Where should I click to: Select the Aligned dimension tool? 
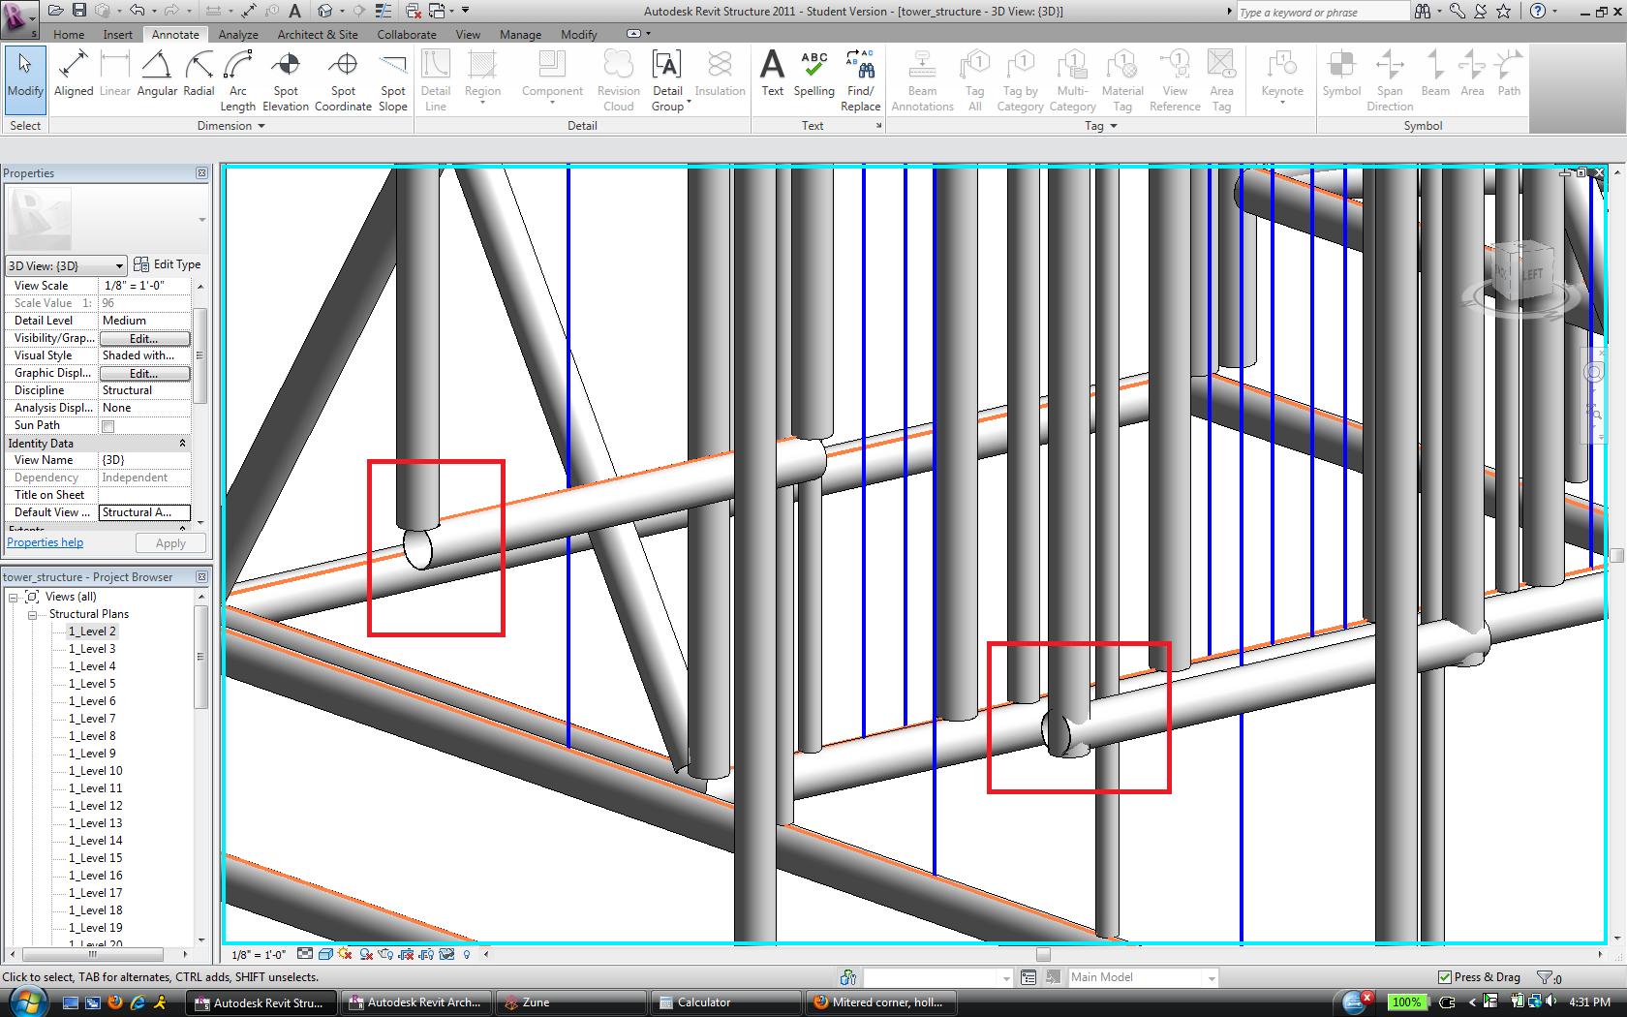pyautogui.click(x=74, y=76)
